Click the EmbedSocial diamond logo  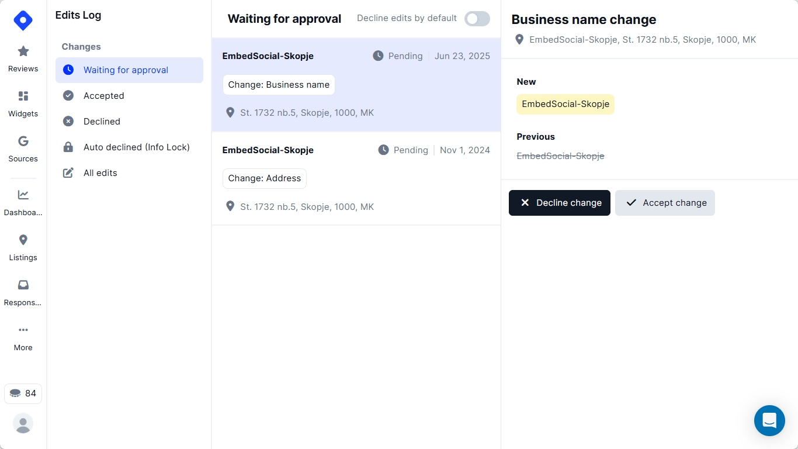point(23,20)
